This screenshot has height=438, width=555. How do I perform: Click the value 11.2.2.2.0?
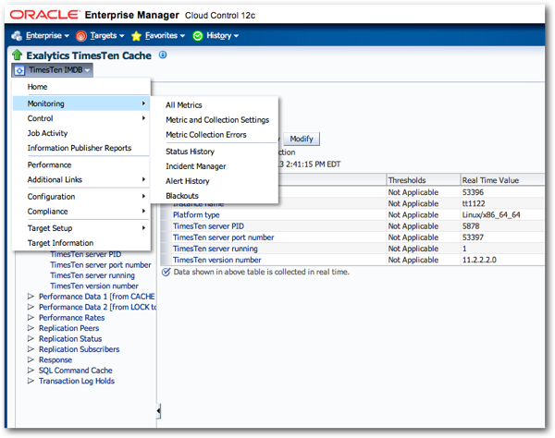479,261
